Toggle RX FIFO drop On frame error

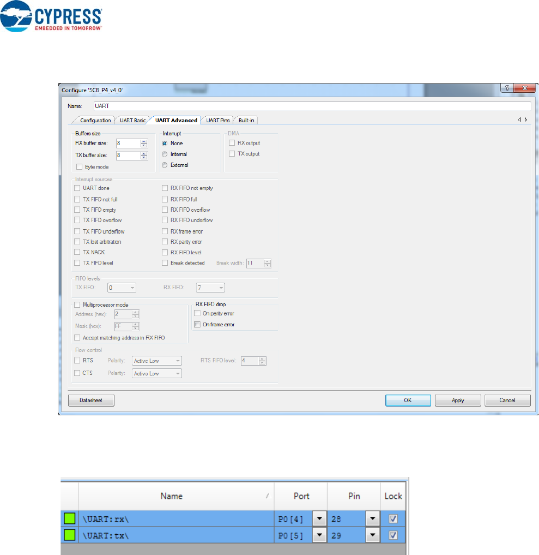(x=198, y=325)
